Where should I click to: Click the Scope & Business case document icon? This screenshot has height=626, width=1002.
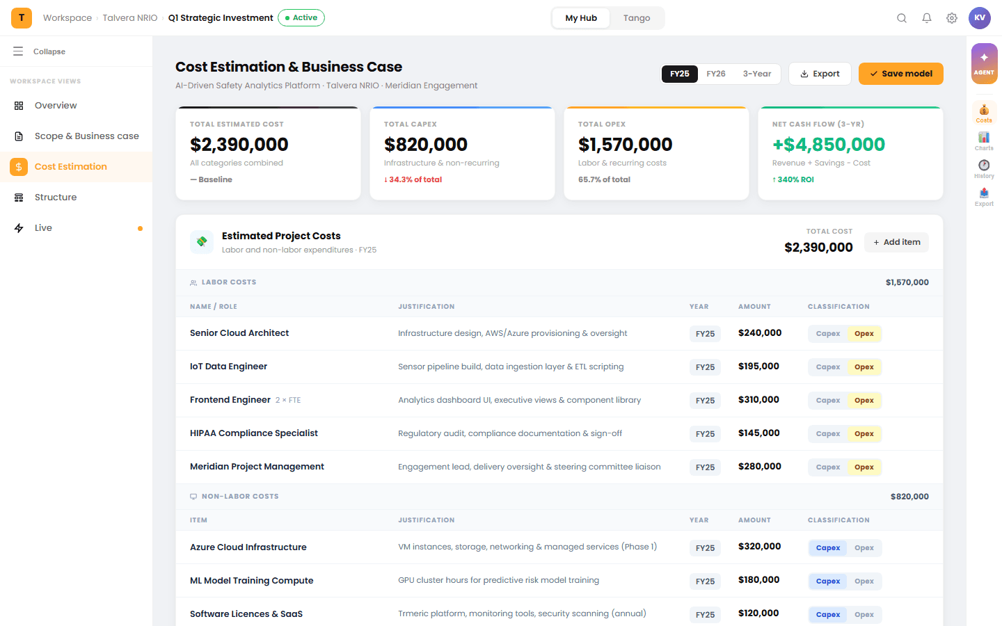tap(19, 136)
